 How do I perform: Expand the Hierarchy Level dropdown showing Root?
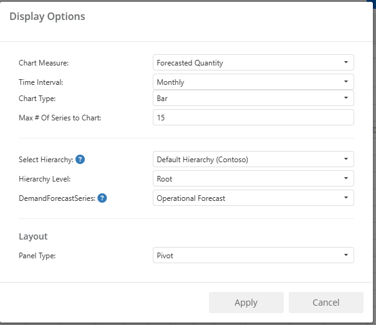(x=253, y=178)
